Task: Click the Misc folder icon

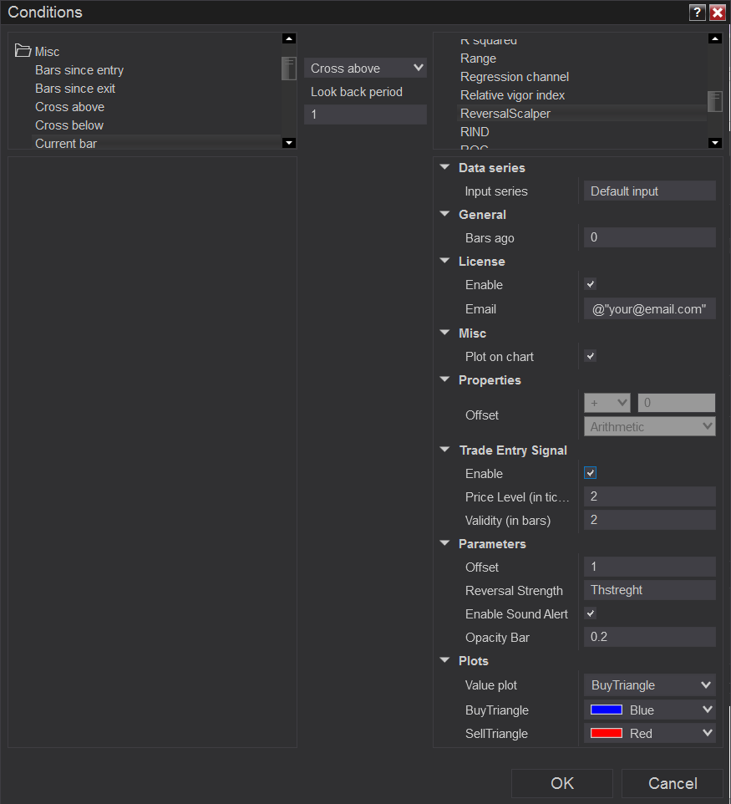Action: pyautogui.click(x=23, y=51)
